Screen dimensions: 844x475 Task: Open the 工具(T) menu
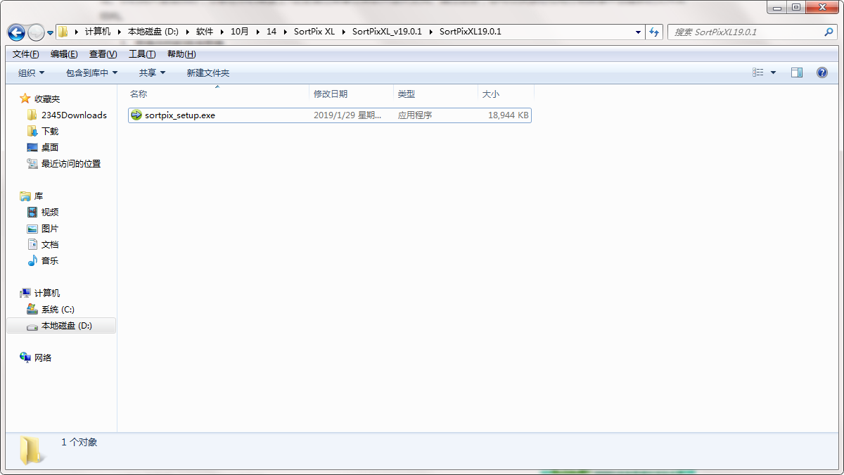click(x=142, y=54)
